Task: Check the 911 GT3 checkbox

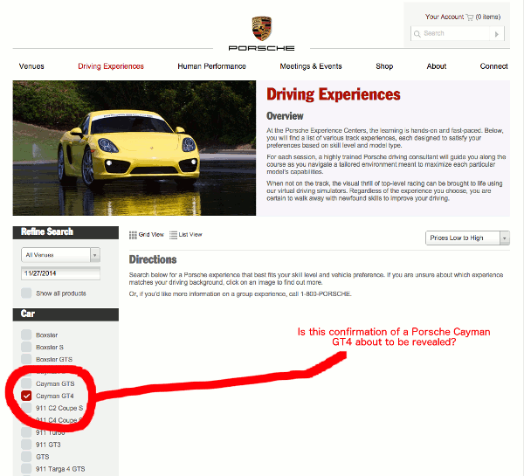Action: coord(26,445)
